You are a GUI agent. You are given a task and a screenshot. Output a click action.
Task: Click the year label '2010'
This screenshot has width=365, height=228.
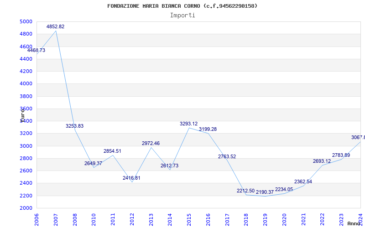pos(94,220)
